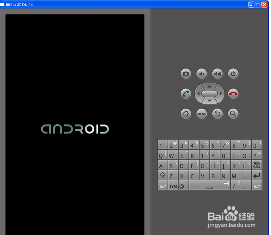Click the red end call button
The image size is (271, 235).
pos(233,94)
